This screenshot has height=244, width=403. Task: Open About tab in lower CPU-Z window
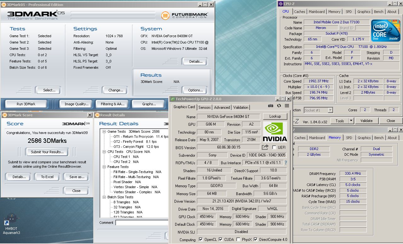tap(392, 138)
